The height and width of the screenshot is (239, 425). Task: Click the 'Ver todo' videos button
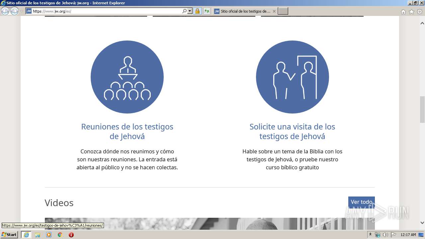click(362, 202)
